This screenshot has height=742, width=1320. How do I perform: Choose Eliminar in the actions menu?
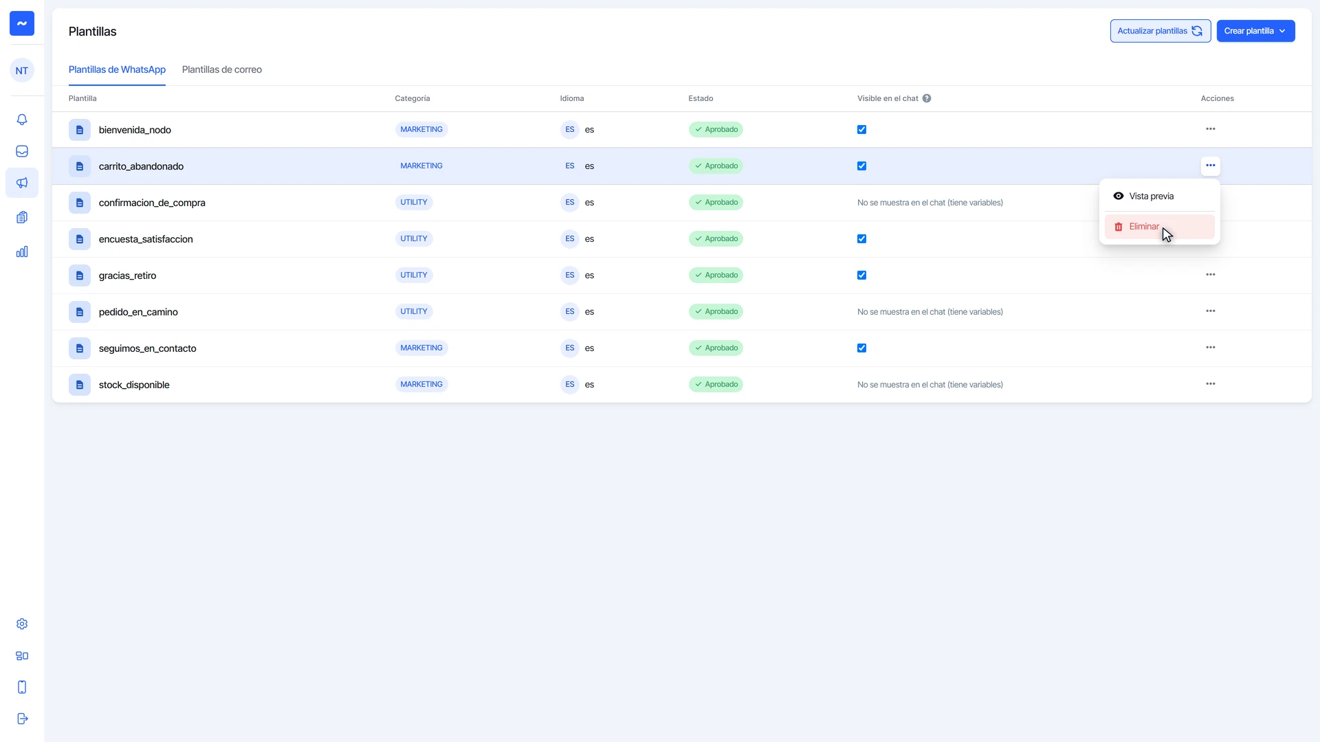point(1159,227)
